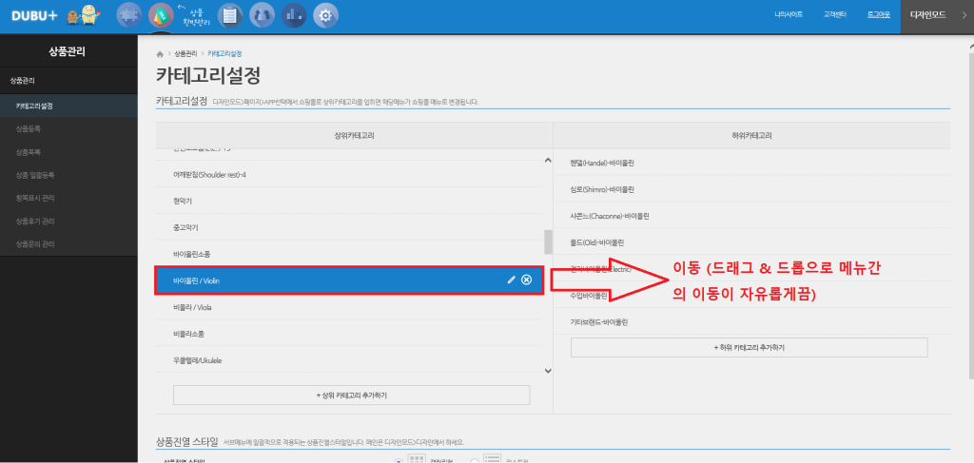Screen dimensions: 974x463
Task: Select 수입바이올린 subcategory
Action: 751,296
